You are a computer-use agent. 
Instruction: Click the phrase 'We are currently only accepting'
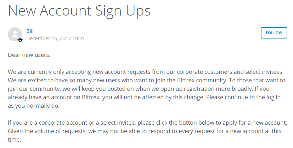pyautogui.click(x=49, y=72)
